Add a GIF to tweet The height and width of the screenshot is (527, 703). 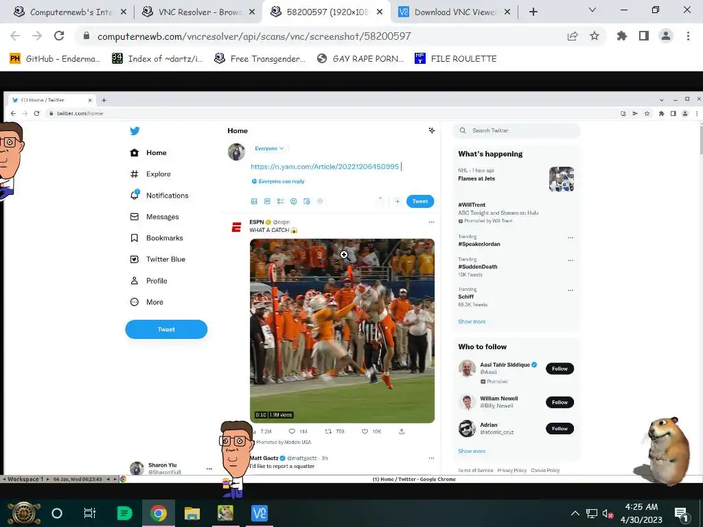click(267, 201)
